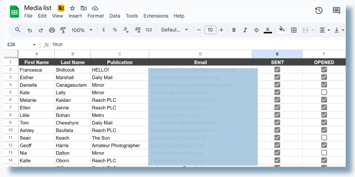Viewport: 355px width, 177px height.
Task: Decrease decimal places
Action: click(x=126, y=30)
